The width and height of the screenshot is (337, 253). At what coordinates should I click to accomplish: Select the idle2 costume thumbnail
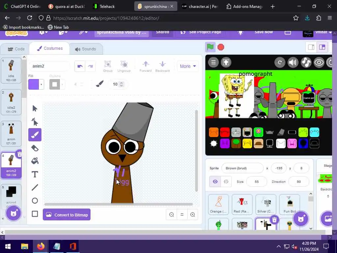(11, 102)
